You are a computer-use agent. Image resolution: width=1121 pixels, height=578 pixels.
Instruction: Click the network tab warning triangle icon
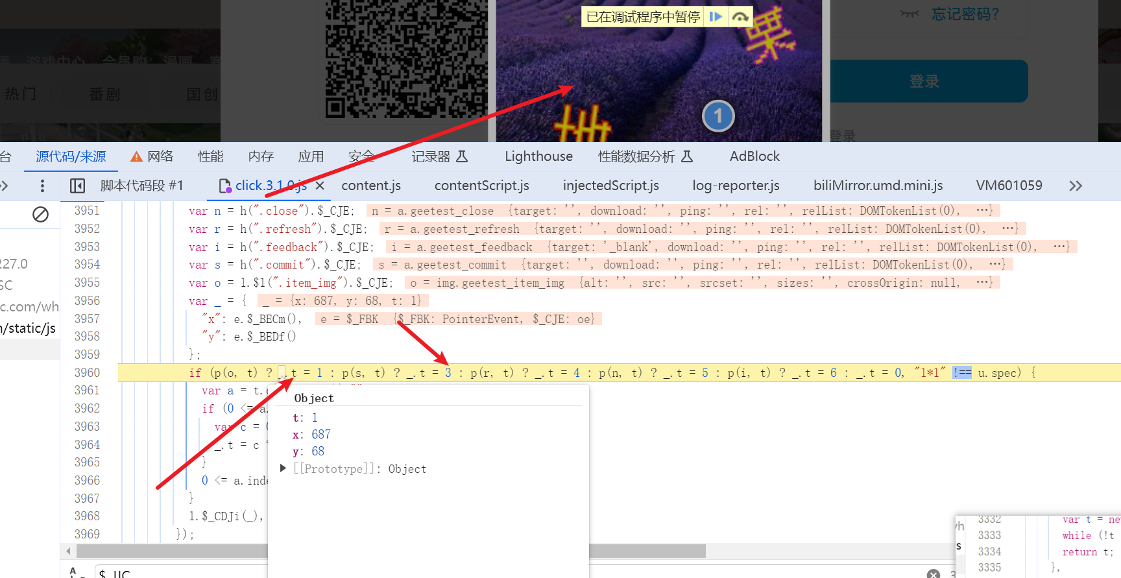(x=136, y=157)
